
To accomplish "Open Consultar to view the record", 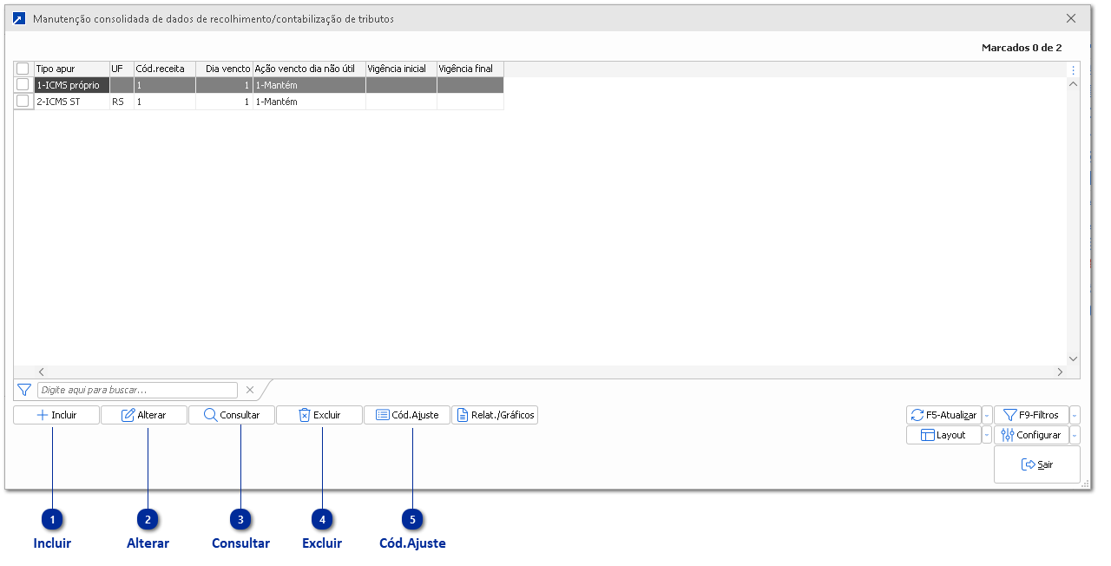I will [232, 415].
